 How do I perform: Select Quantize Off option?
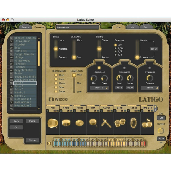[x=115, y=45]
